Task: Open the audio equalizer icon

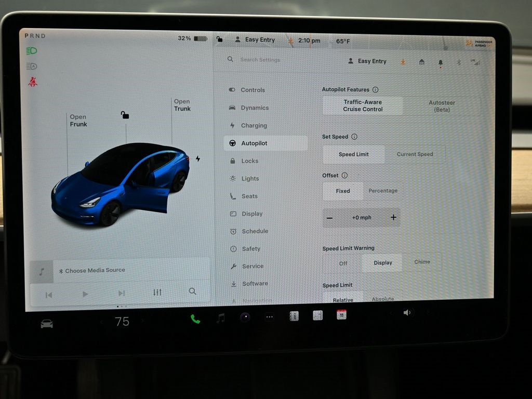Action: pyautogui.click(x=157, y=292)
